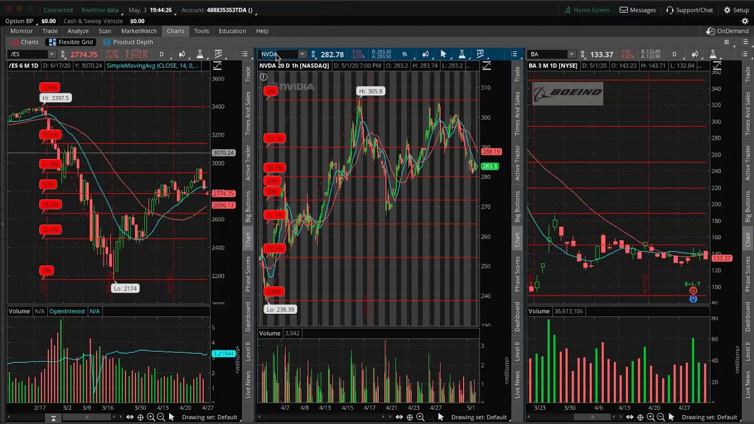The width and height of the screenshot is (754, 424).
Task: Click the link icon beside NVDA symbol
Action: (x=313, y=54)
